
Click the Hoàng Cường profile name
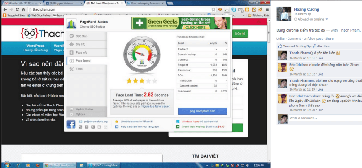(306, 9)
